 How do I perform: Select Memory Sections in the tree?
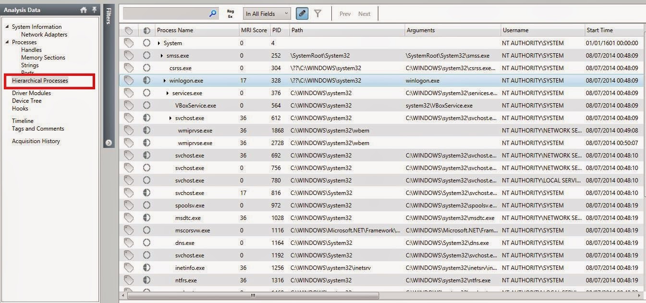(x=43, y=58)
